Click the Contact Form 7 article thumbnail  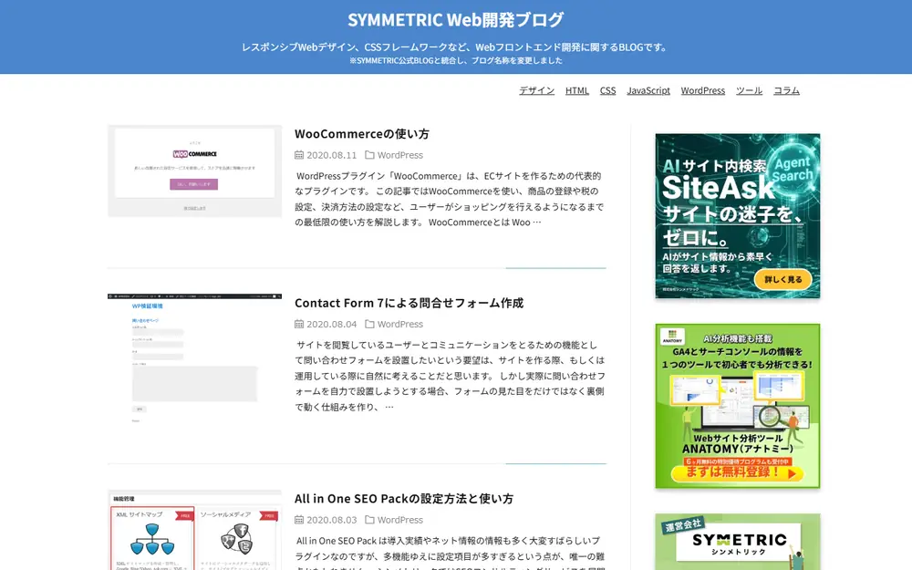pos(195,358)
